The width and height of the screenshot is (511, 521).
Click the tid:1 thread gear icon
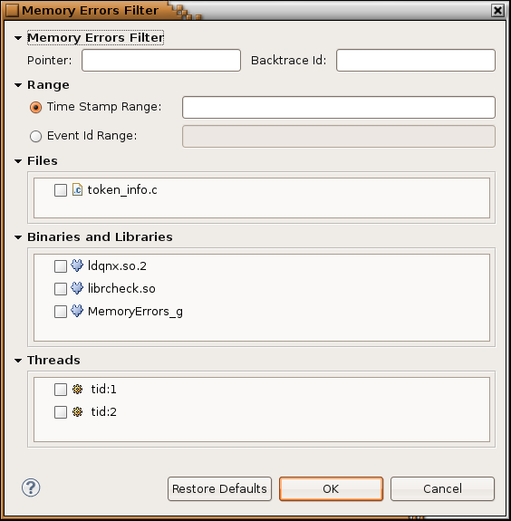point(77,389)
